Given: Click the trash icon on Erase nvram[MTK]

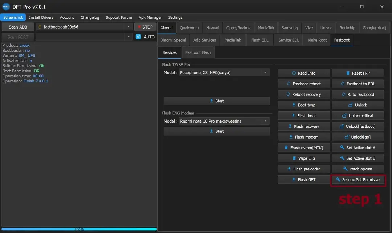Looking at the screenshot, I should tap(286, 148).
